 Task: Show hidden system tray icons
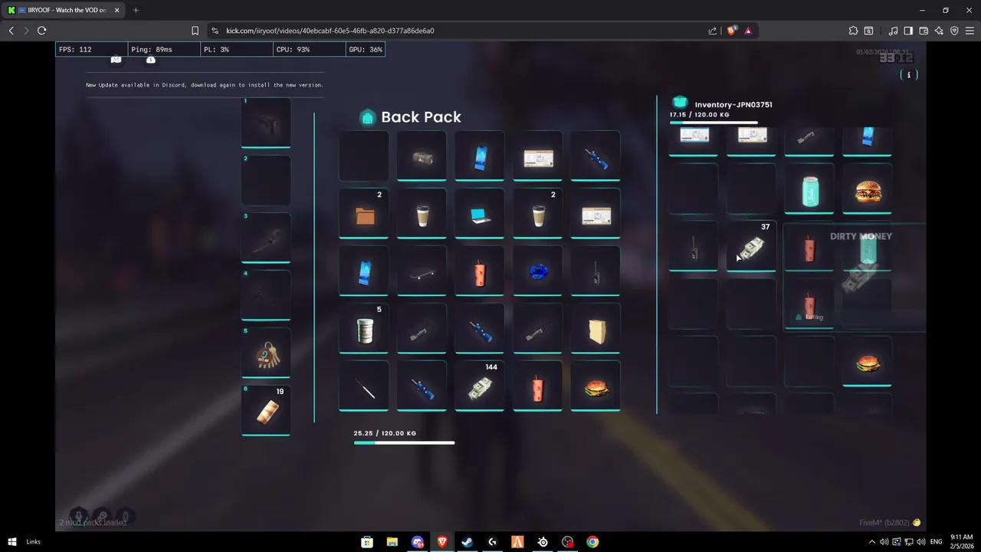[871, 542]
